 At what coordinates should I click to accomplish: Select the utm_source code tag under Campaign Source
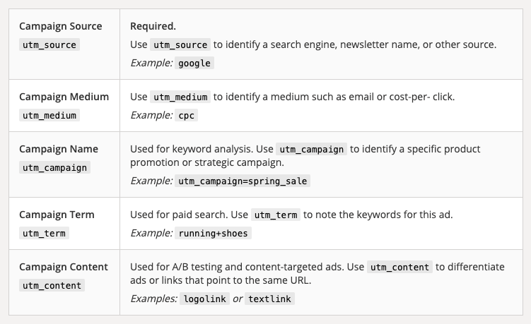(49, 44)
